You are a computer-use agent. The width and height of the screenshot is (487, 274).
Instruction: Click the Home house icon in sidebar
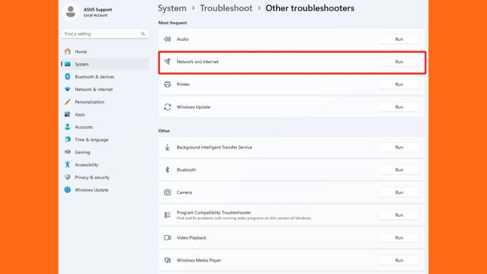click(x=68, y=52)
